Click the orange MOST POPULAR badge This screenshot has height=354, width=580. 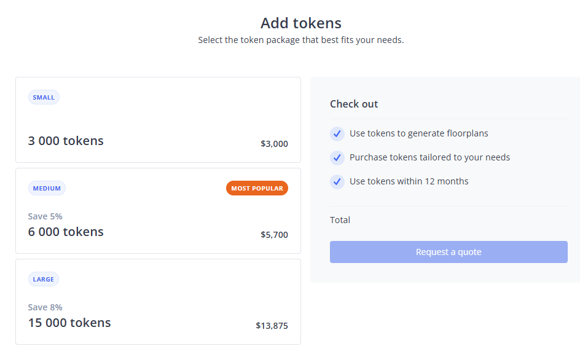pos(257,188)
